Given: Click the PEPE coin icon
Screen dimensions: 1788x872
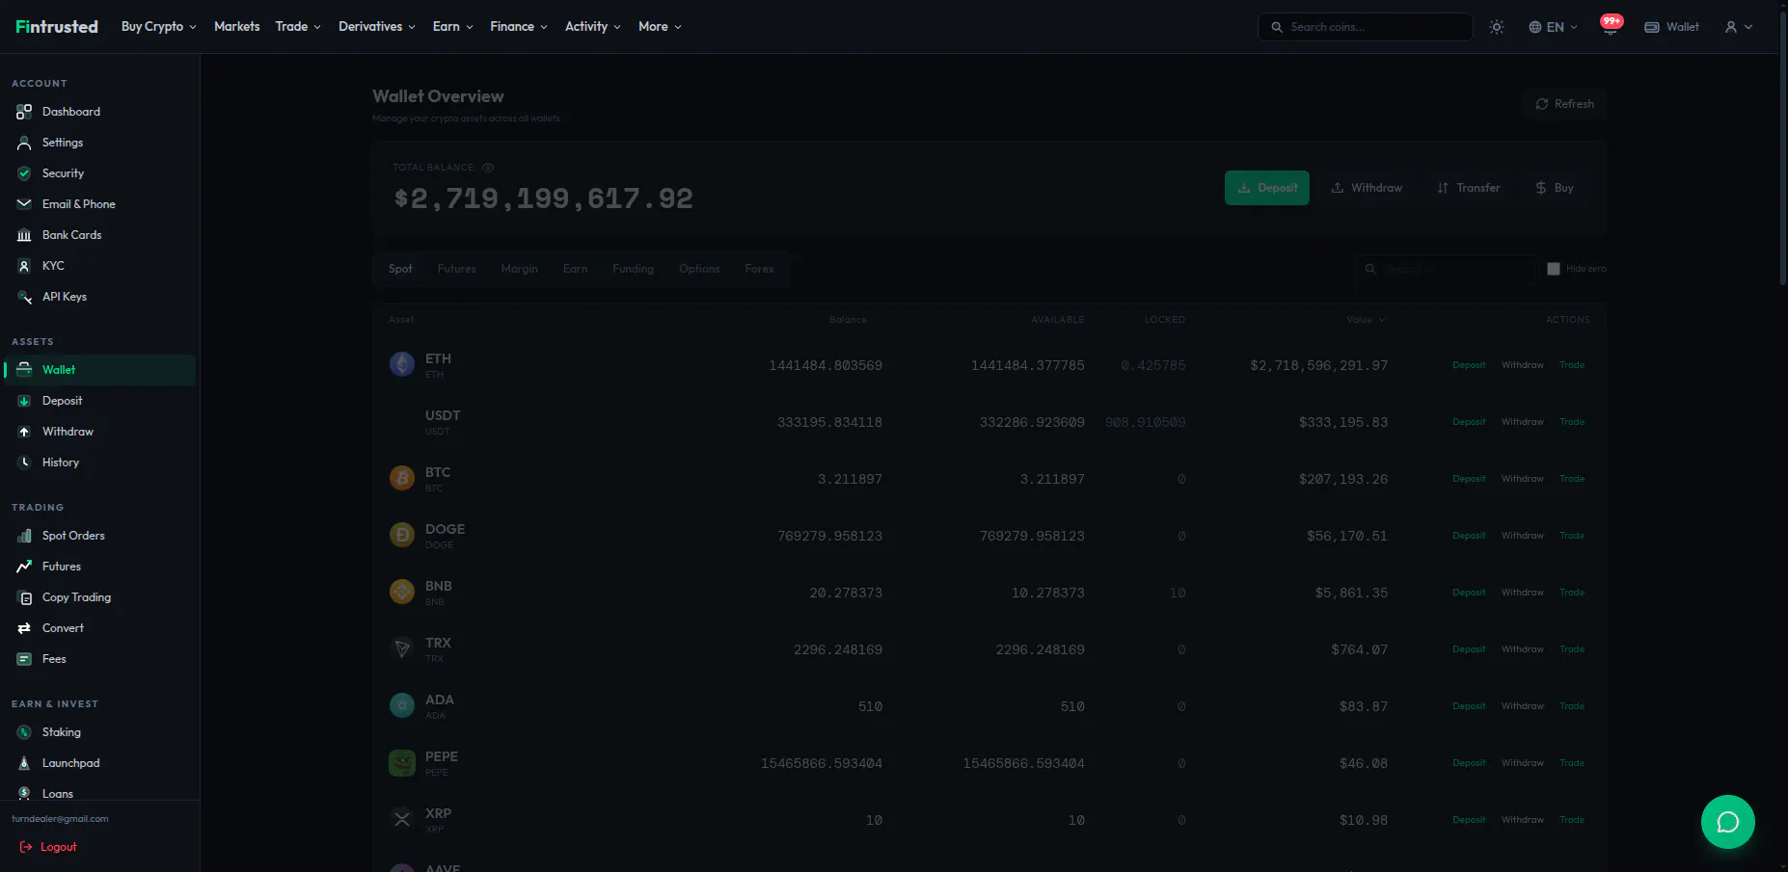Looking at the screenshot, I should click(402, 762).
